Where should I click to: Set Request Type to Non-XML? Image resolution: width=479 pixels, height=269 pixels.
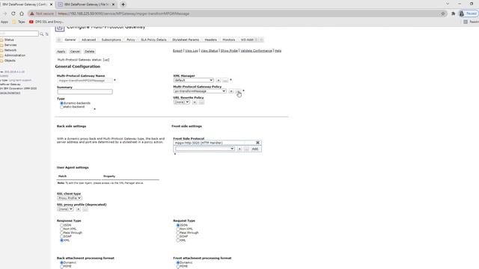pyautogui.click(x=178, y=229)
